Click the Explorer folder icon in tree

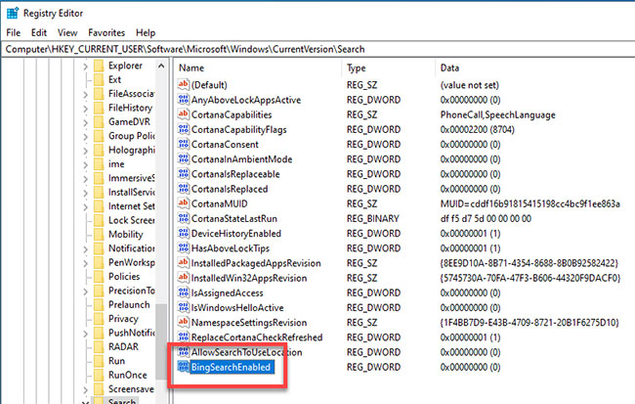99,66
